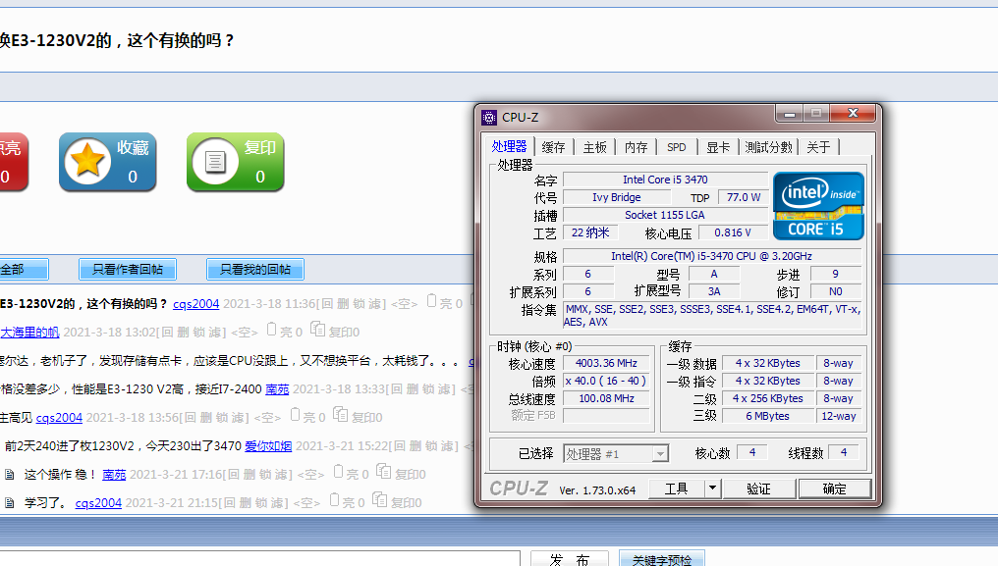This screenshot has width=998, height=566.
Task: Expand the 工具 dropdown arrow
Action: point(712,489)
